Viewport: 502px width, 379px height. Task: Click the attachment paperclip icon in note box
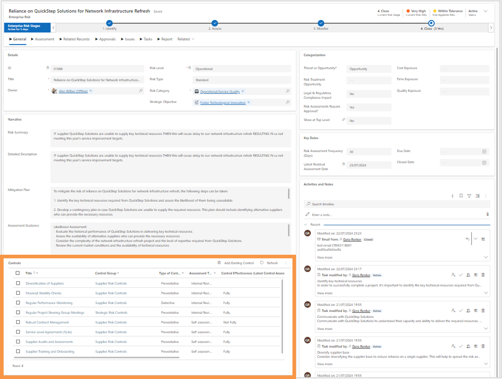click(x=488, y=214)
